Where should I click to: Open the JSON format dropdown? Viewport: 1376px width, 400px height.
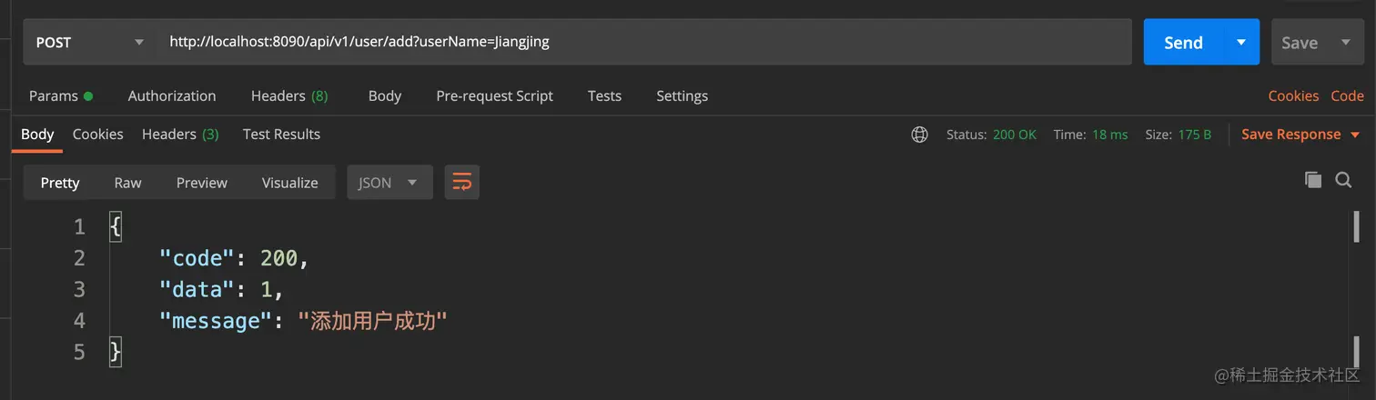click(389, 182)
